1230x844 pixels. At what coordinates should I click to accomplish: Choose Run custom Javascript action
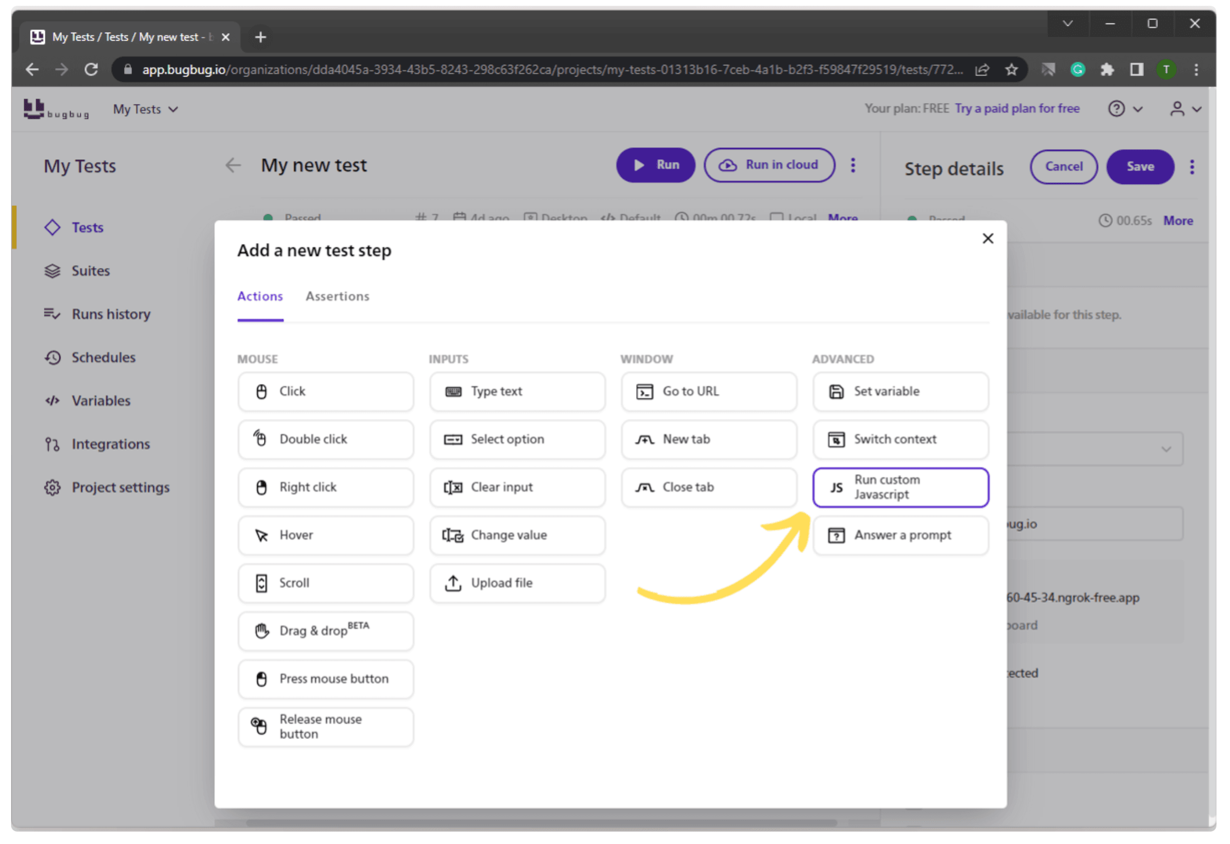pos(901,487)
